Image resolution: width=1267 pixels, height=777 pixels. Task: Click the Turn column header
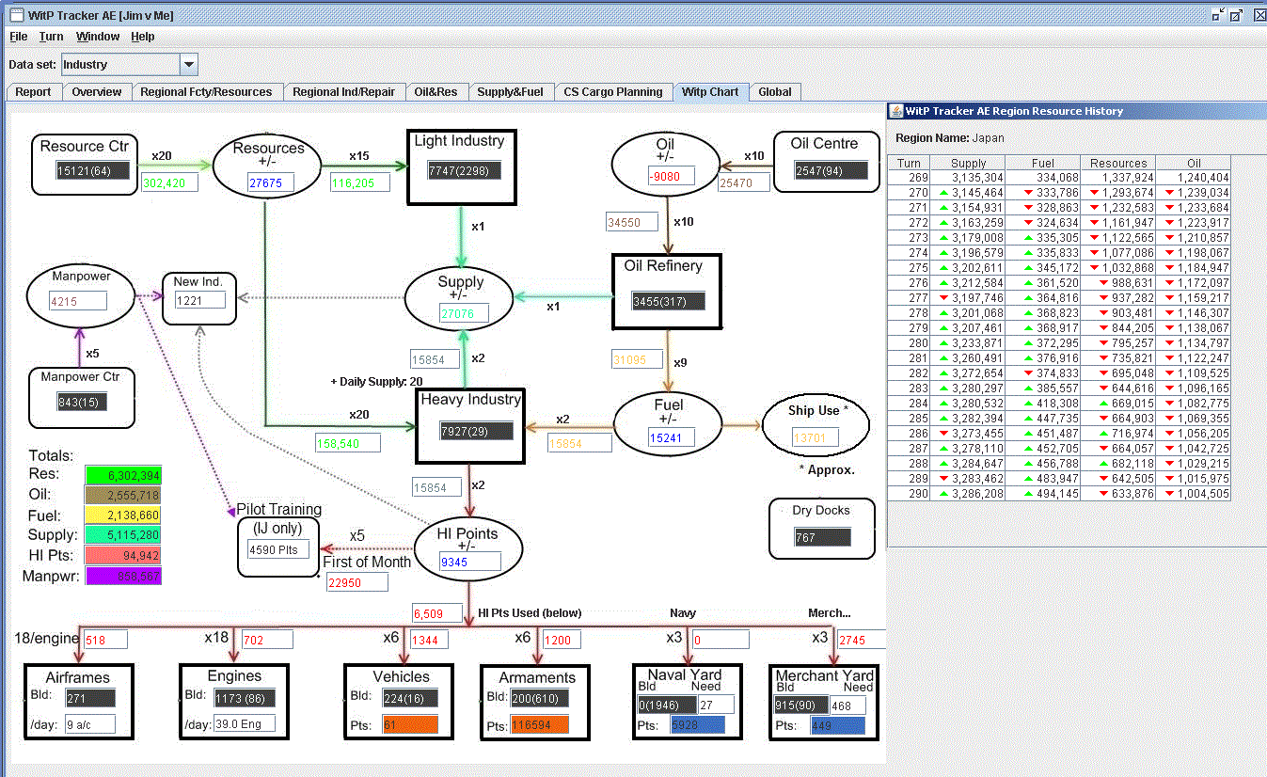(x=909, y=163)
